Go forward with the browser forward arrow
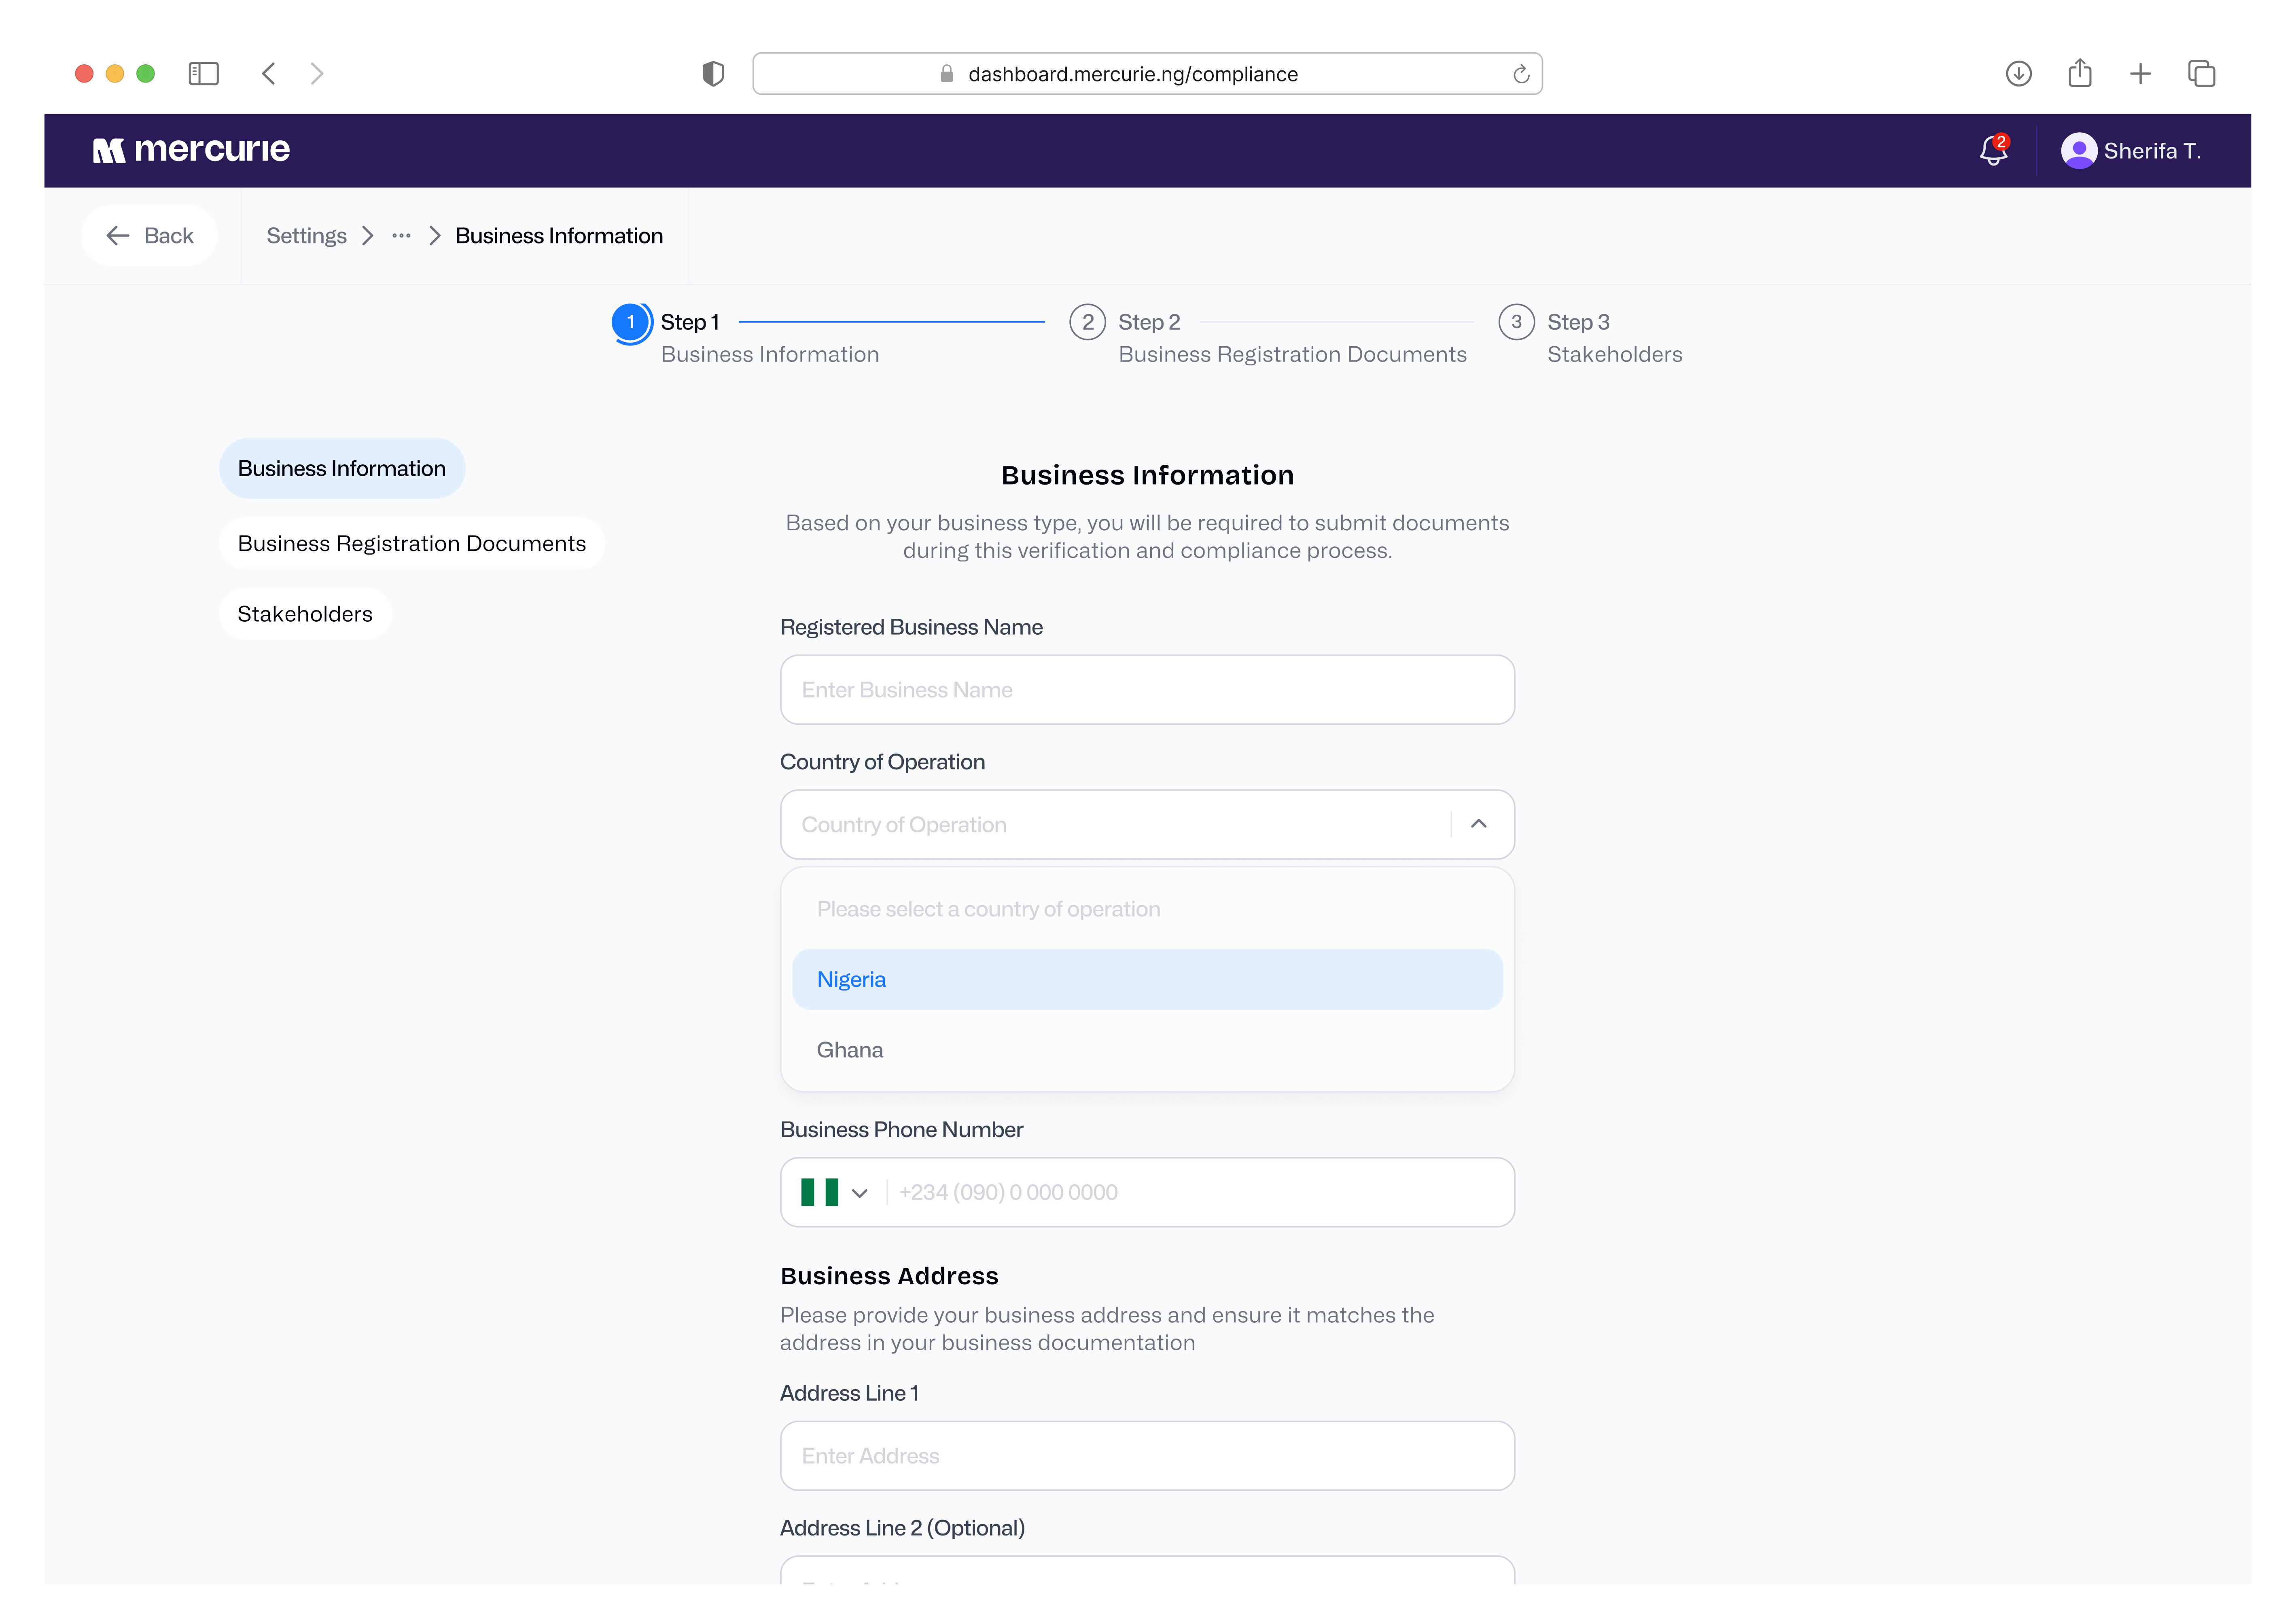This screenshot has height=1618, width=2296. pyautogui.click(x=317, y=74)
